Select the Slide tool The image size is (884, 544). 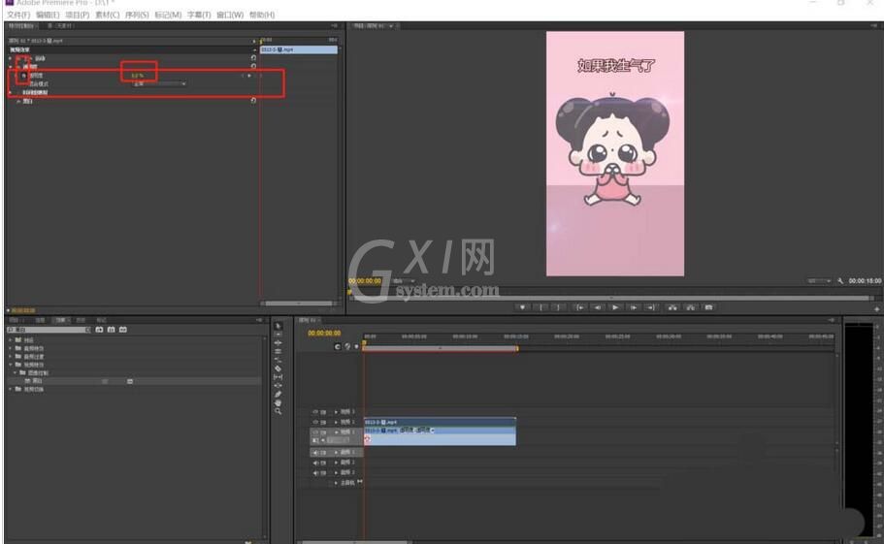278,385
